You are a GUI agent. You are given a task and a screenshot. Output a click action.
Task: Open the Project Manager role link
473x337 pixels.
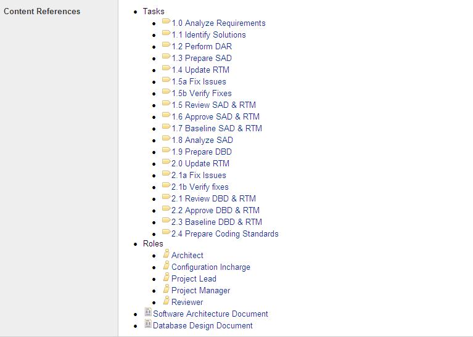[201, 291]
